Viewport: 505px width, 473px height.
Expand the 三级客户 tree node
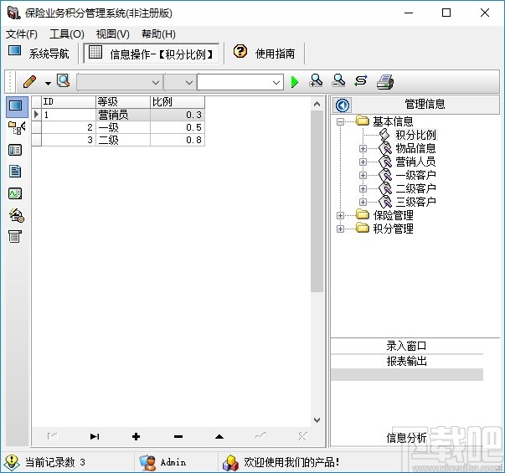(x=363, y=203)
